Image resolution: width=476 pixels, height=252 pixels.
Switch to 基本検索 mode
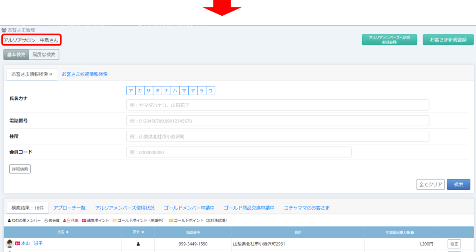point(16,54)
